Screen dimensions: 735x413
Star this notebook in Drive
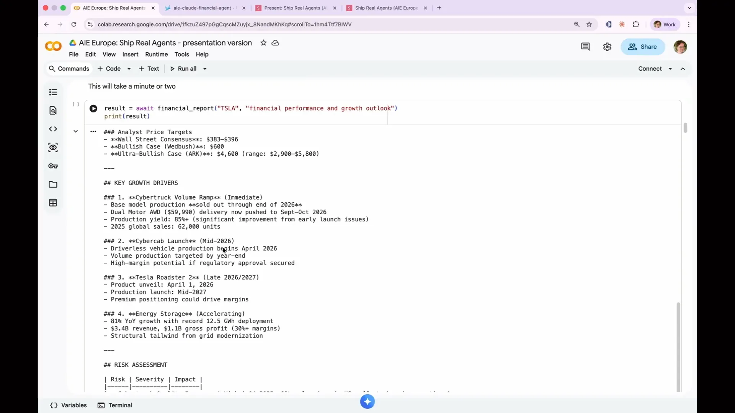263,43
